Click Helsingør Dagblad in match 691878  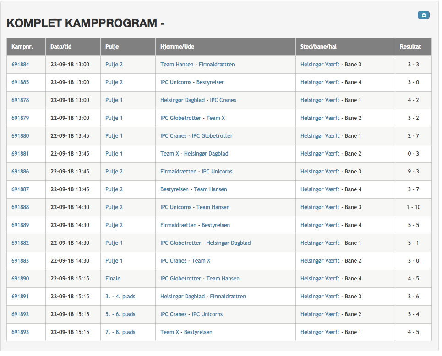coord(182,100)
